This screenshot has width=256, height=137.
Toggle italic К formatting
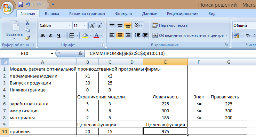pyautogui.click(x=51, y=35)
